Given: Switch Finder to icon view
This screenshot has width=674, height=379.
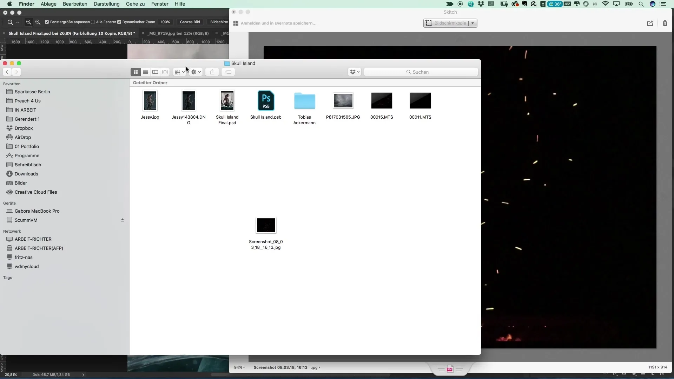Looking at the screenshot, I should pos(136,72).
